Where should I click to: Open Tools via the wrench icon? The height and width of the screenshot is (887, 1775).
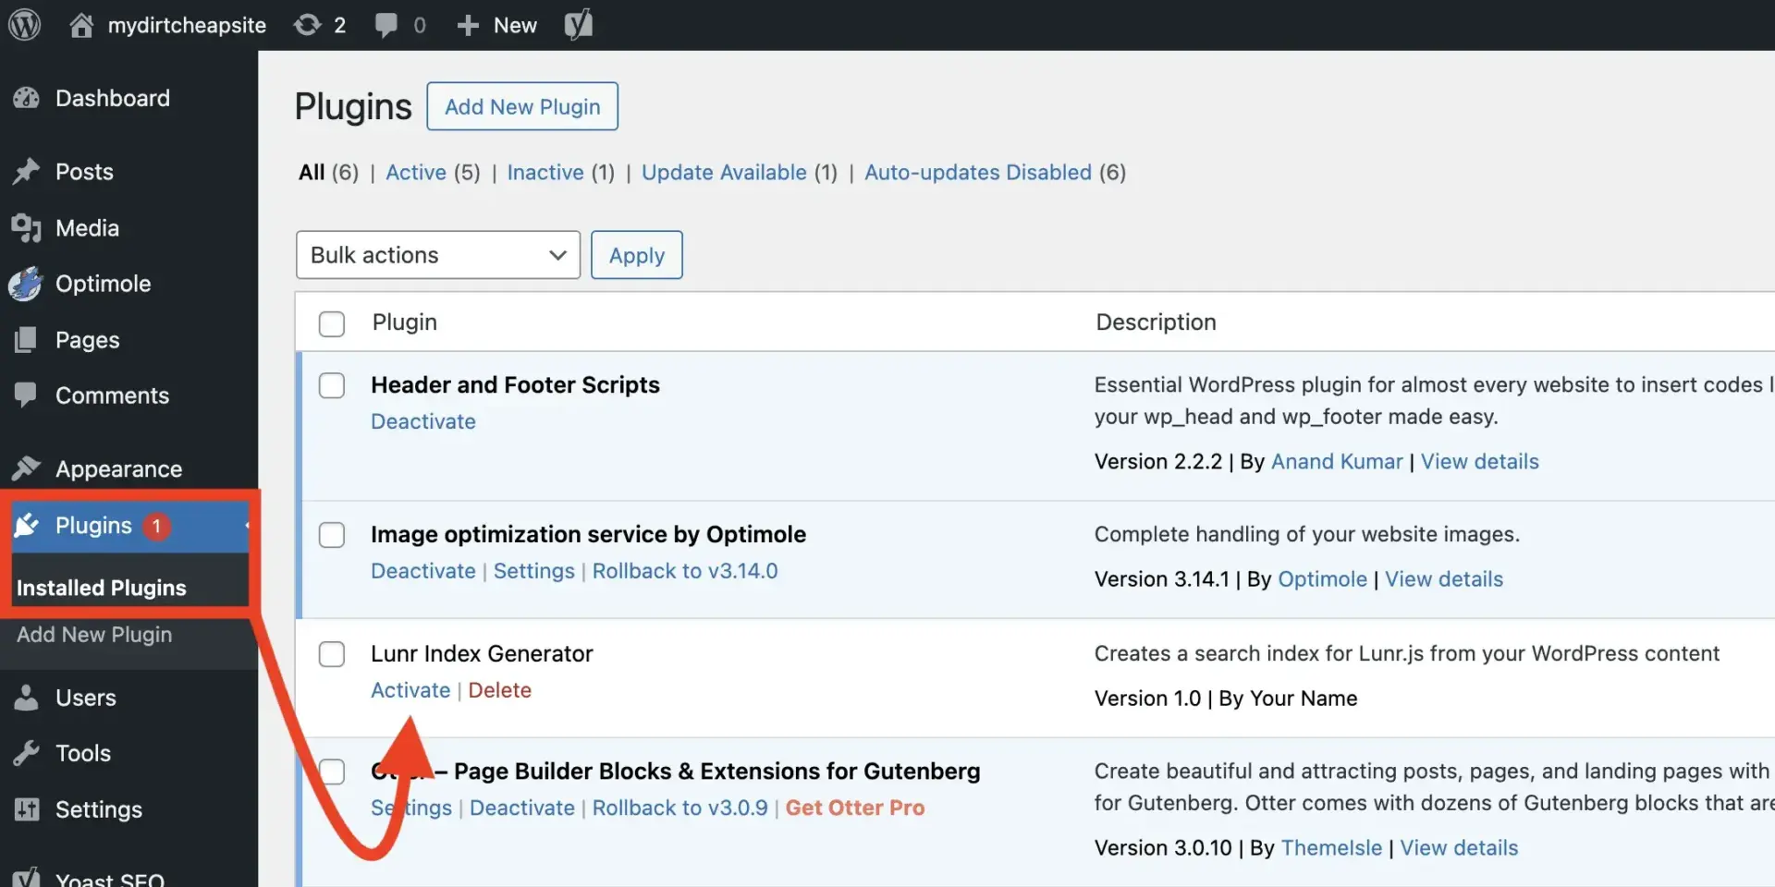point(27,753)
